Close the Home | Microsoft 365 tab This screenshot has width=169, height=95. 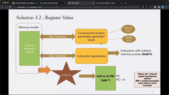tap(65, 3)
